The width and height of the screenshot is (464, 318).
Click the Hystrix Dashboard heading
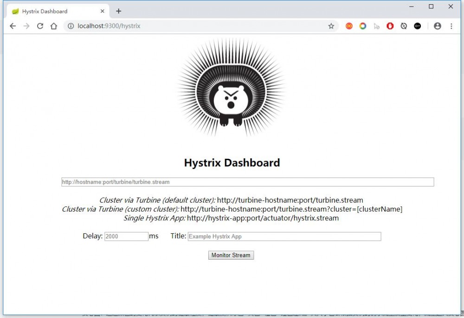pyautogui.click(x=232, y=162)
